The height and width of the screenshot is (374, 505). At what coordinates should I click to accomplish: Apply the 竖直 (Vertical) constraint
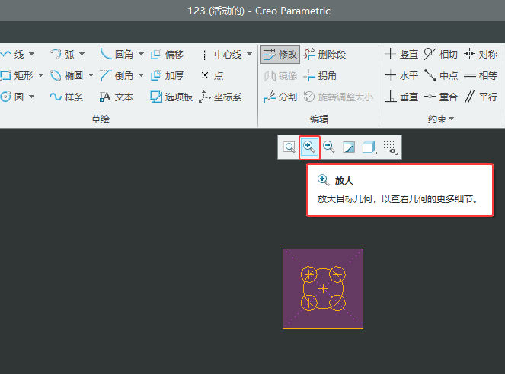pos(401,54)
